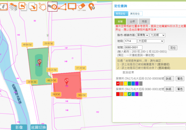The image size is (186, 130).
Task: Click the 定位 button
Action: (x=173, y=48)
